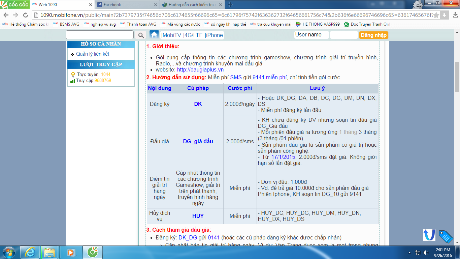Bookmark this page with the star icon

pos(436,15)
